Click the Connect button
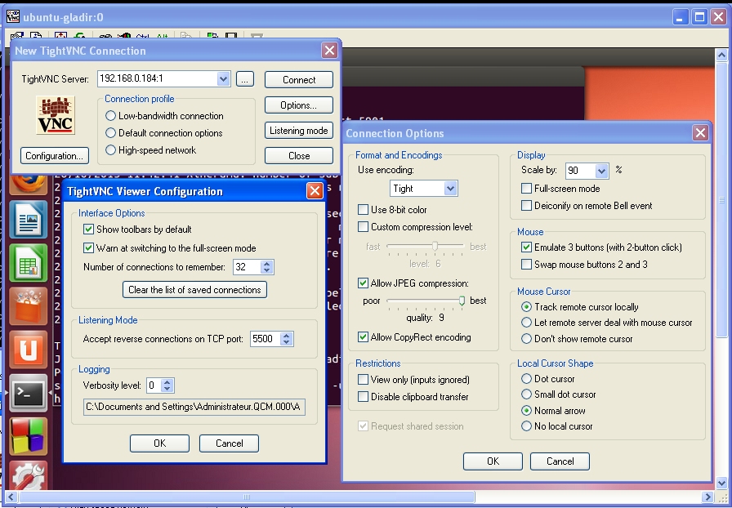Image resolution: width=732 pixels, height=508 pixels. pos(299,80)
